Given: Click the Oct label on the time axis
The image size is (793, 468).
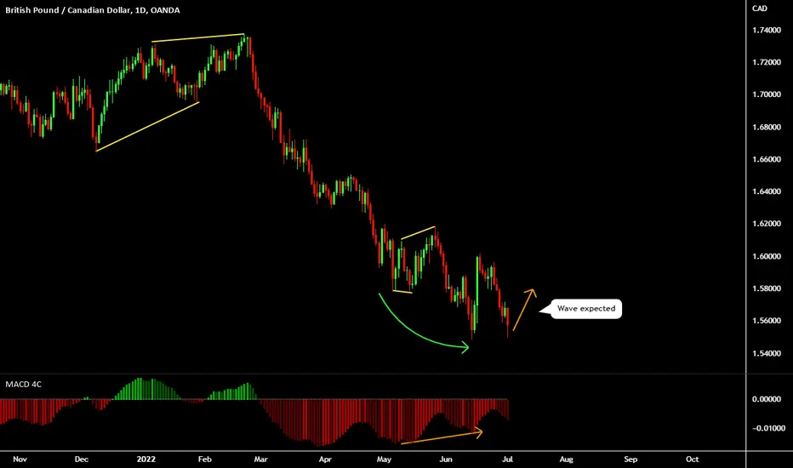Looking at the screenshot, I should [x=693, y=459].
